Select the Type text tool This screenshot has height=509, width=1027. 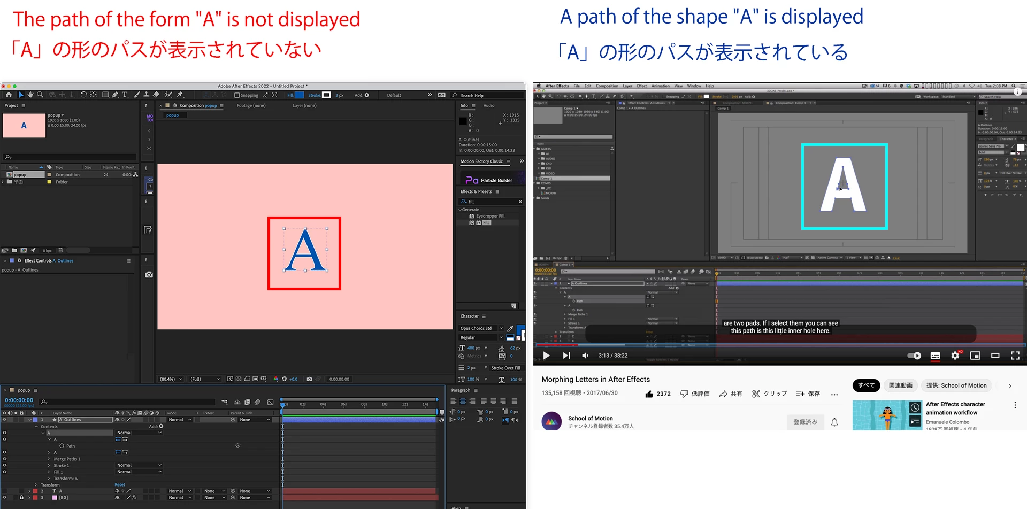125,95
